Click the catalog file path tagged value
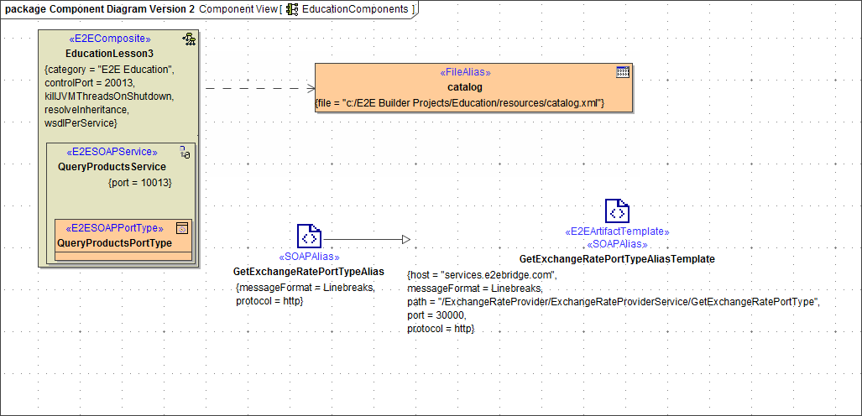 (460, 102)
